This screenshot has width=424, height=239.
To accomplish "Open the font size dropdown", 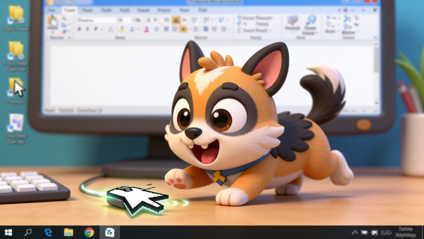I will click(132, 20).
